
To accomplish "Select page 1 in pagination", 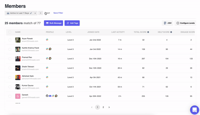I will click(x=97, y=107).
